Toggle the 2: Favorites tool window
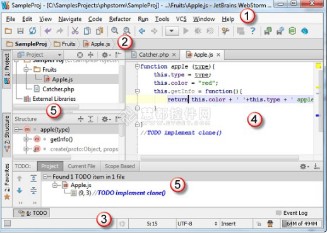 7,182
